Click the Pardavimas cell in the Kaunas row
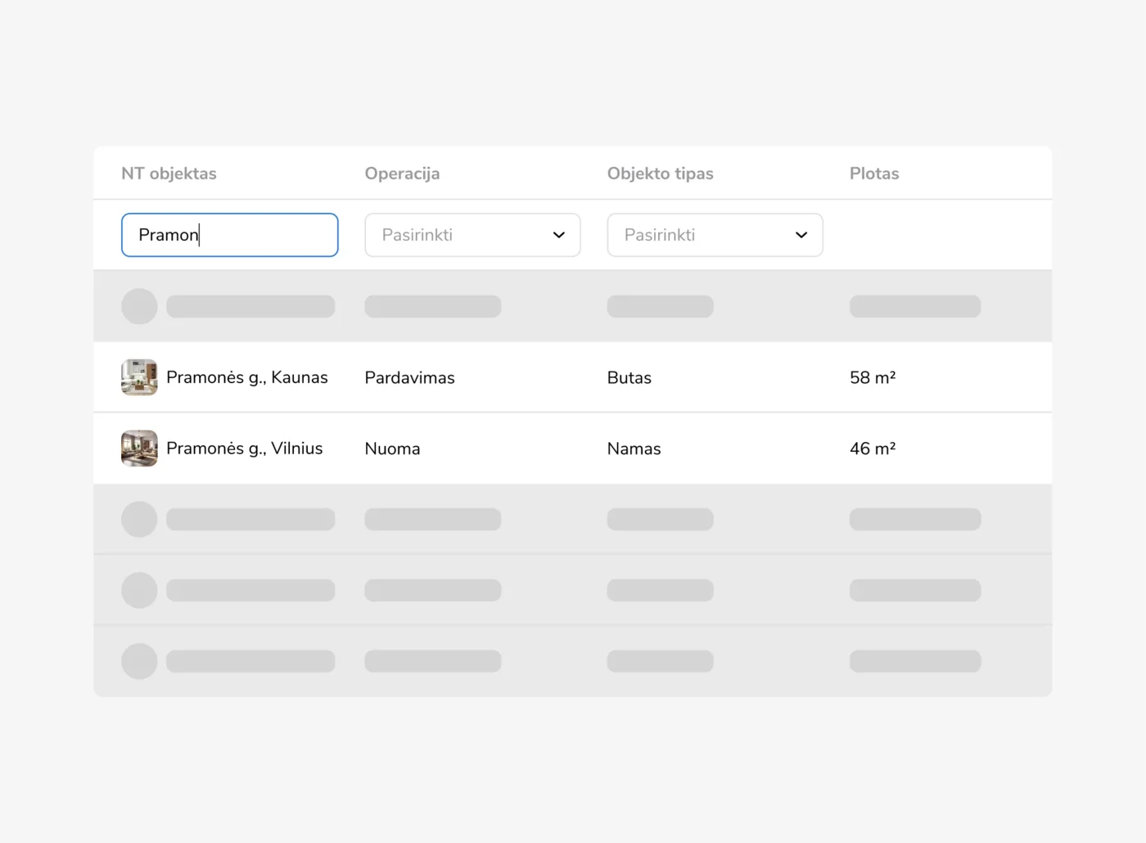This screenshot has width=1146, height=843. coord(409,378)
